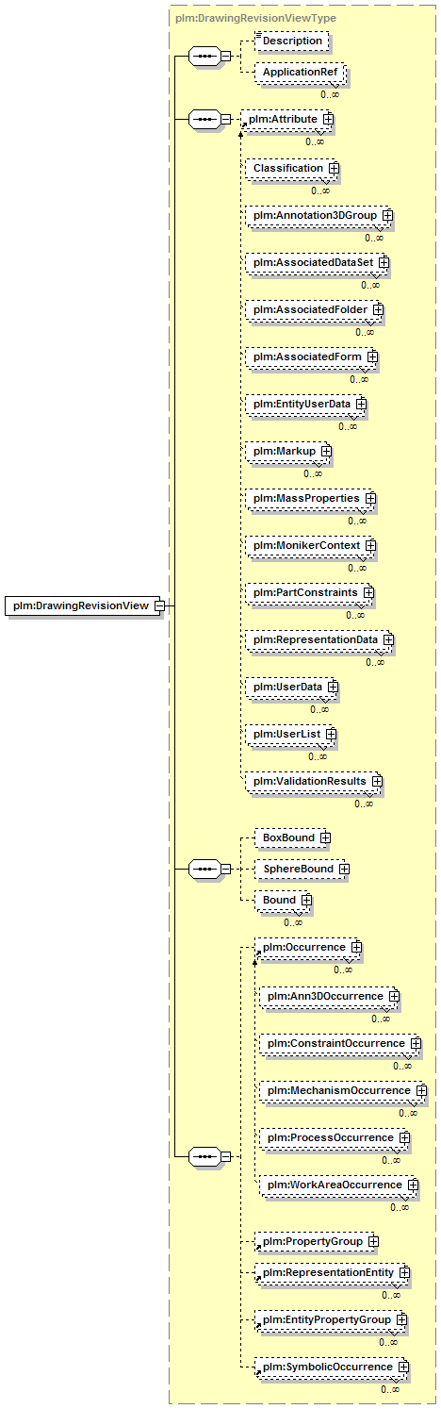Expand plm:SymbolicOccurrence plus icon

[402, 1367]
